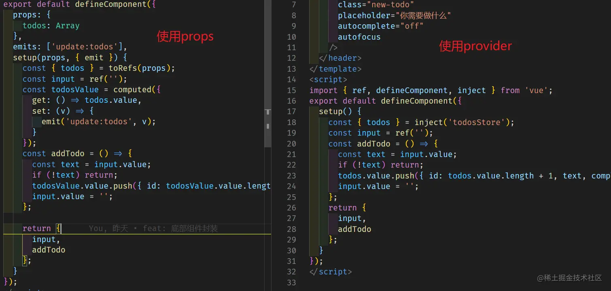The width and height of the screenshot is (611, 291).
Task: Click the "setup(props, { emit }) {" line
Action: 70,57
